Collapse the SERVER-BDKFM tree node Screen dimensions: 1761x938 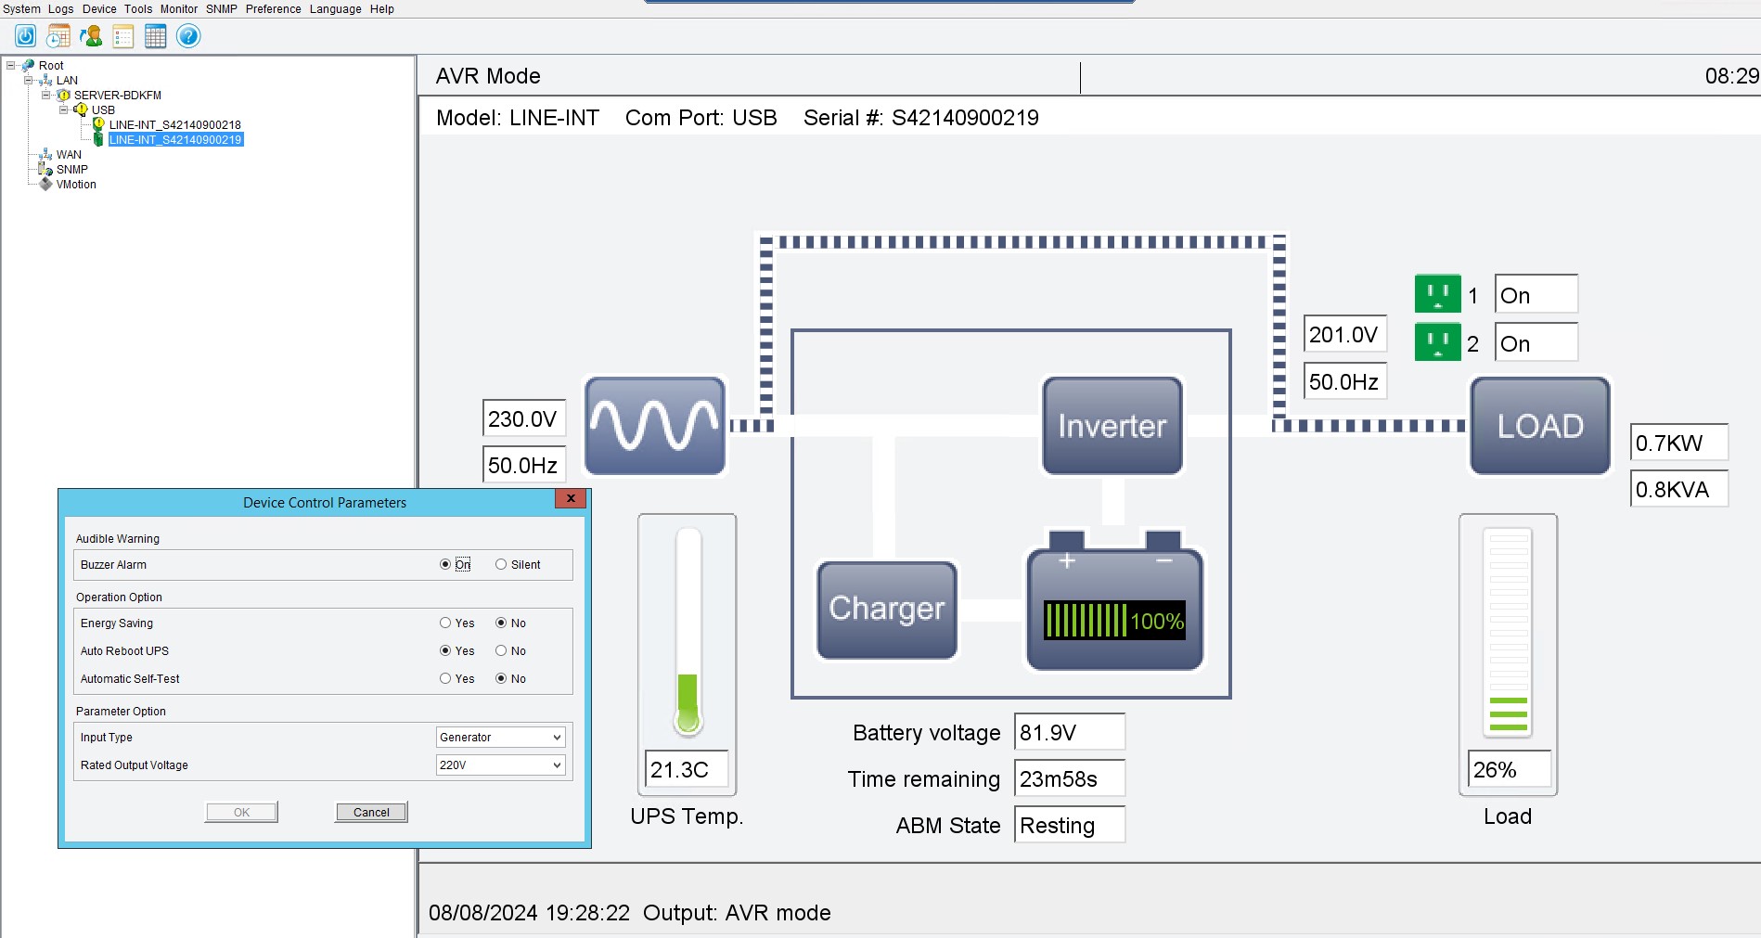point(46,95)
